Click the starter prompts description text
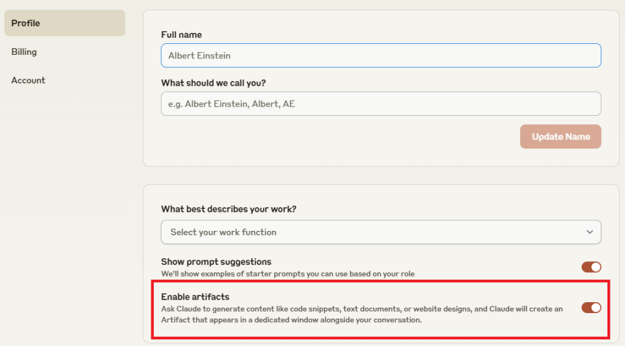 click(288, 274)
